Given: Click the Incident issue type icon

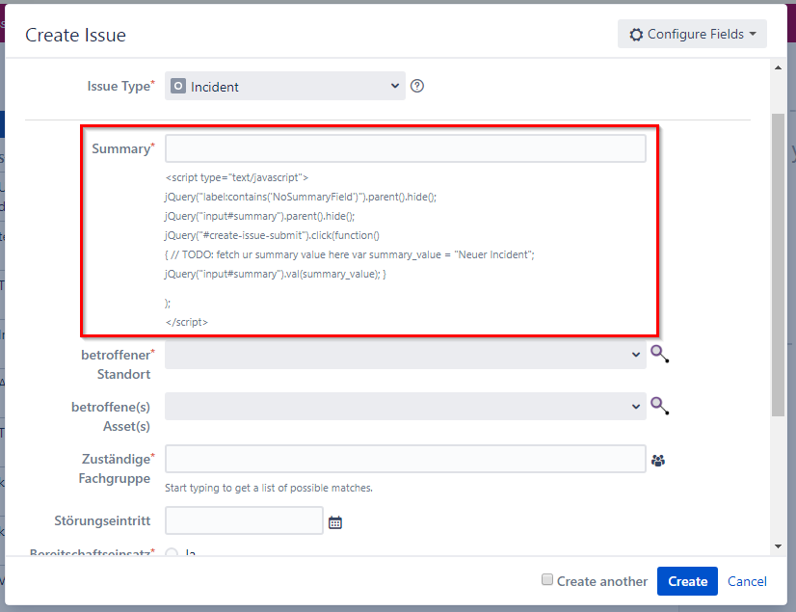Looking at the screenshot, I should [177, 86].
